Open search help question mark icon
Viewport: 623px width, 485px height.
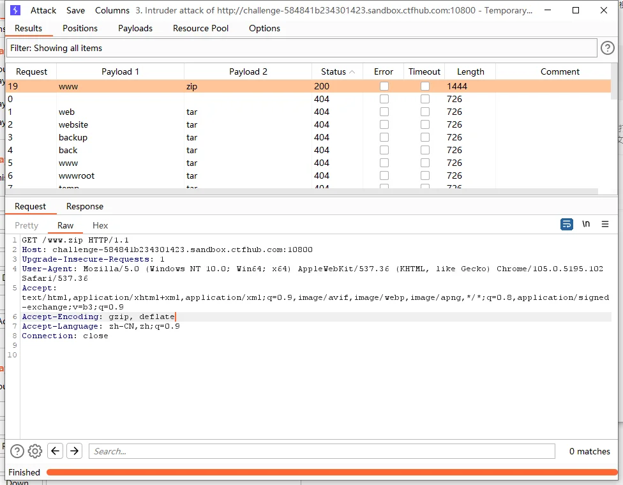(17, 451)
